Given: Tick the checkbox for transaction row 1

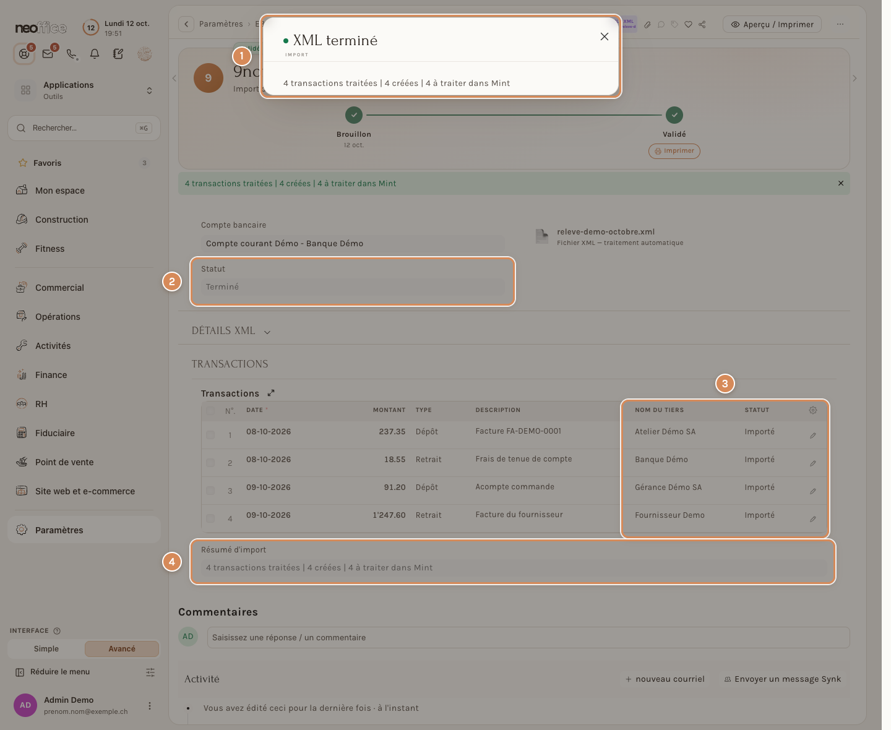Looking at the screenshot, I should pyautogui.click(x=210, y=435).
